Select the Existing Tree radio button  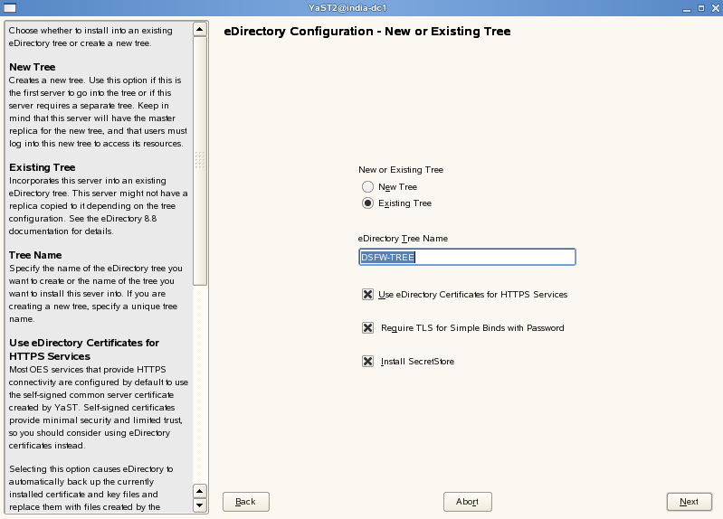[x=367, y=203]
